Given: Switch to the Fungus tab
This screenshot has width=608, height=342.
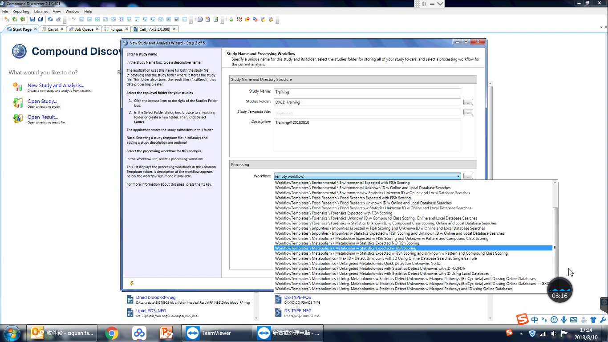Looking at the screenshot, I should tap(117, 29).
